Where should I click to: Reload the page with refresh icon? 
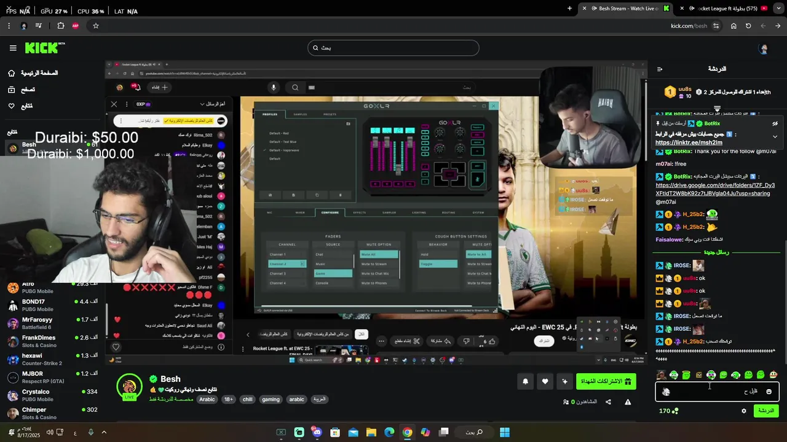coord(748,26)
